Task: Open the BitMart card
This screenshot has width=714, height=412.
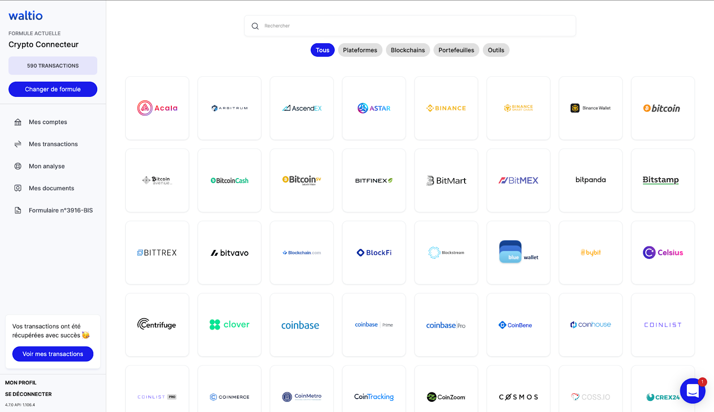Action: [x=446, y=180]
